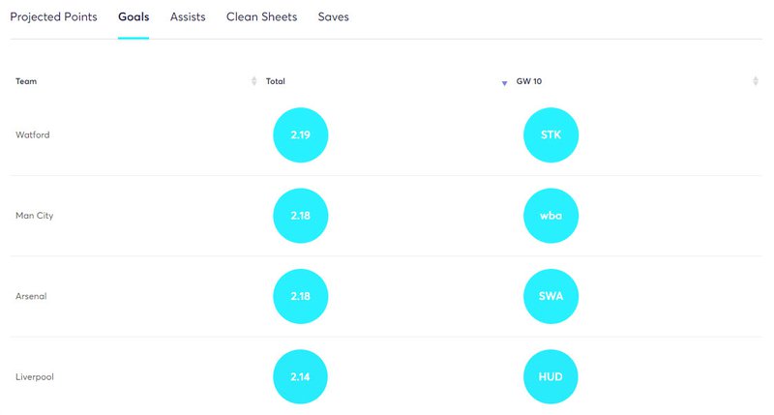
Task: Click the wba fixture badge
Action: click(551, 216)
